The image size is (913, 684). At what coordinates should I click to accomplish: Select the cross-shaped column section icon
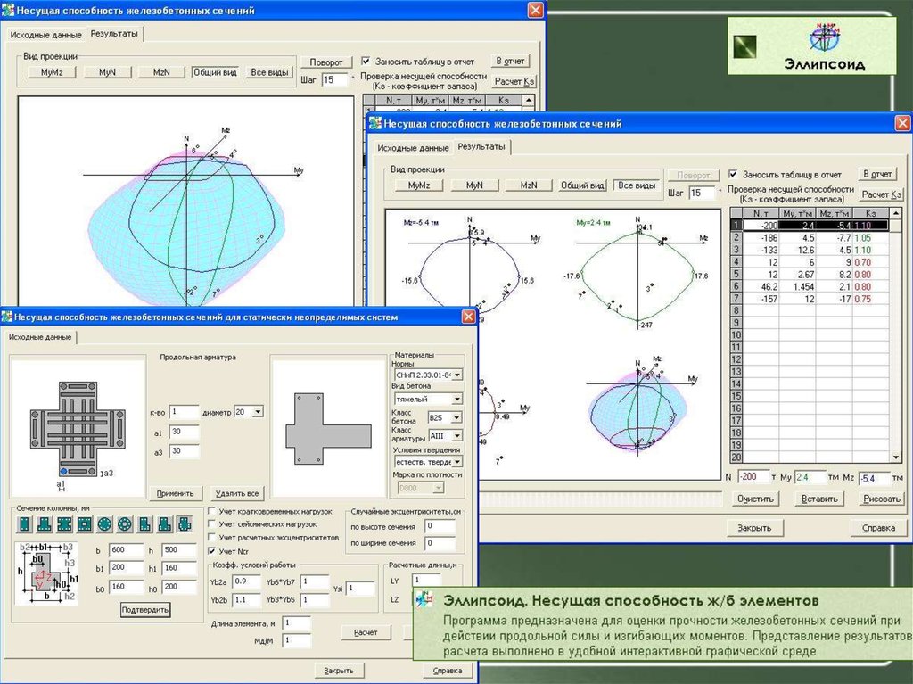tap(185, 523)
